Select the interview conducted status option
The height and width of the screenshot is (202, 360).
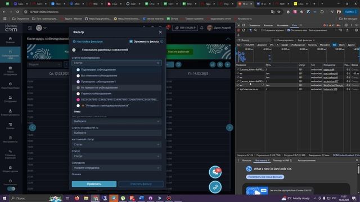pos(116,81)
